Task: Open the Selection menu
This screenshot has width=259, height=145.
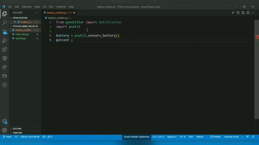Action: pos(27,7)
